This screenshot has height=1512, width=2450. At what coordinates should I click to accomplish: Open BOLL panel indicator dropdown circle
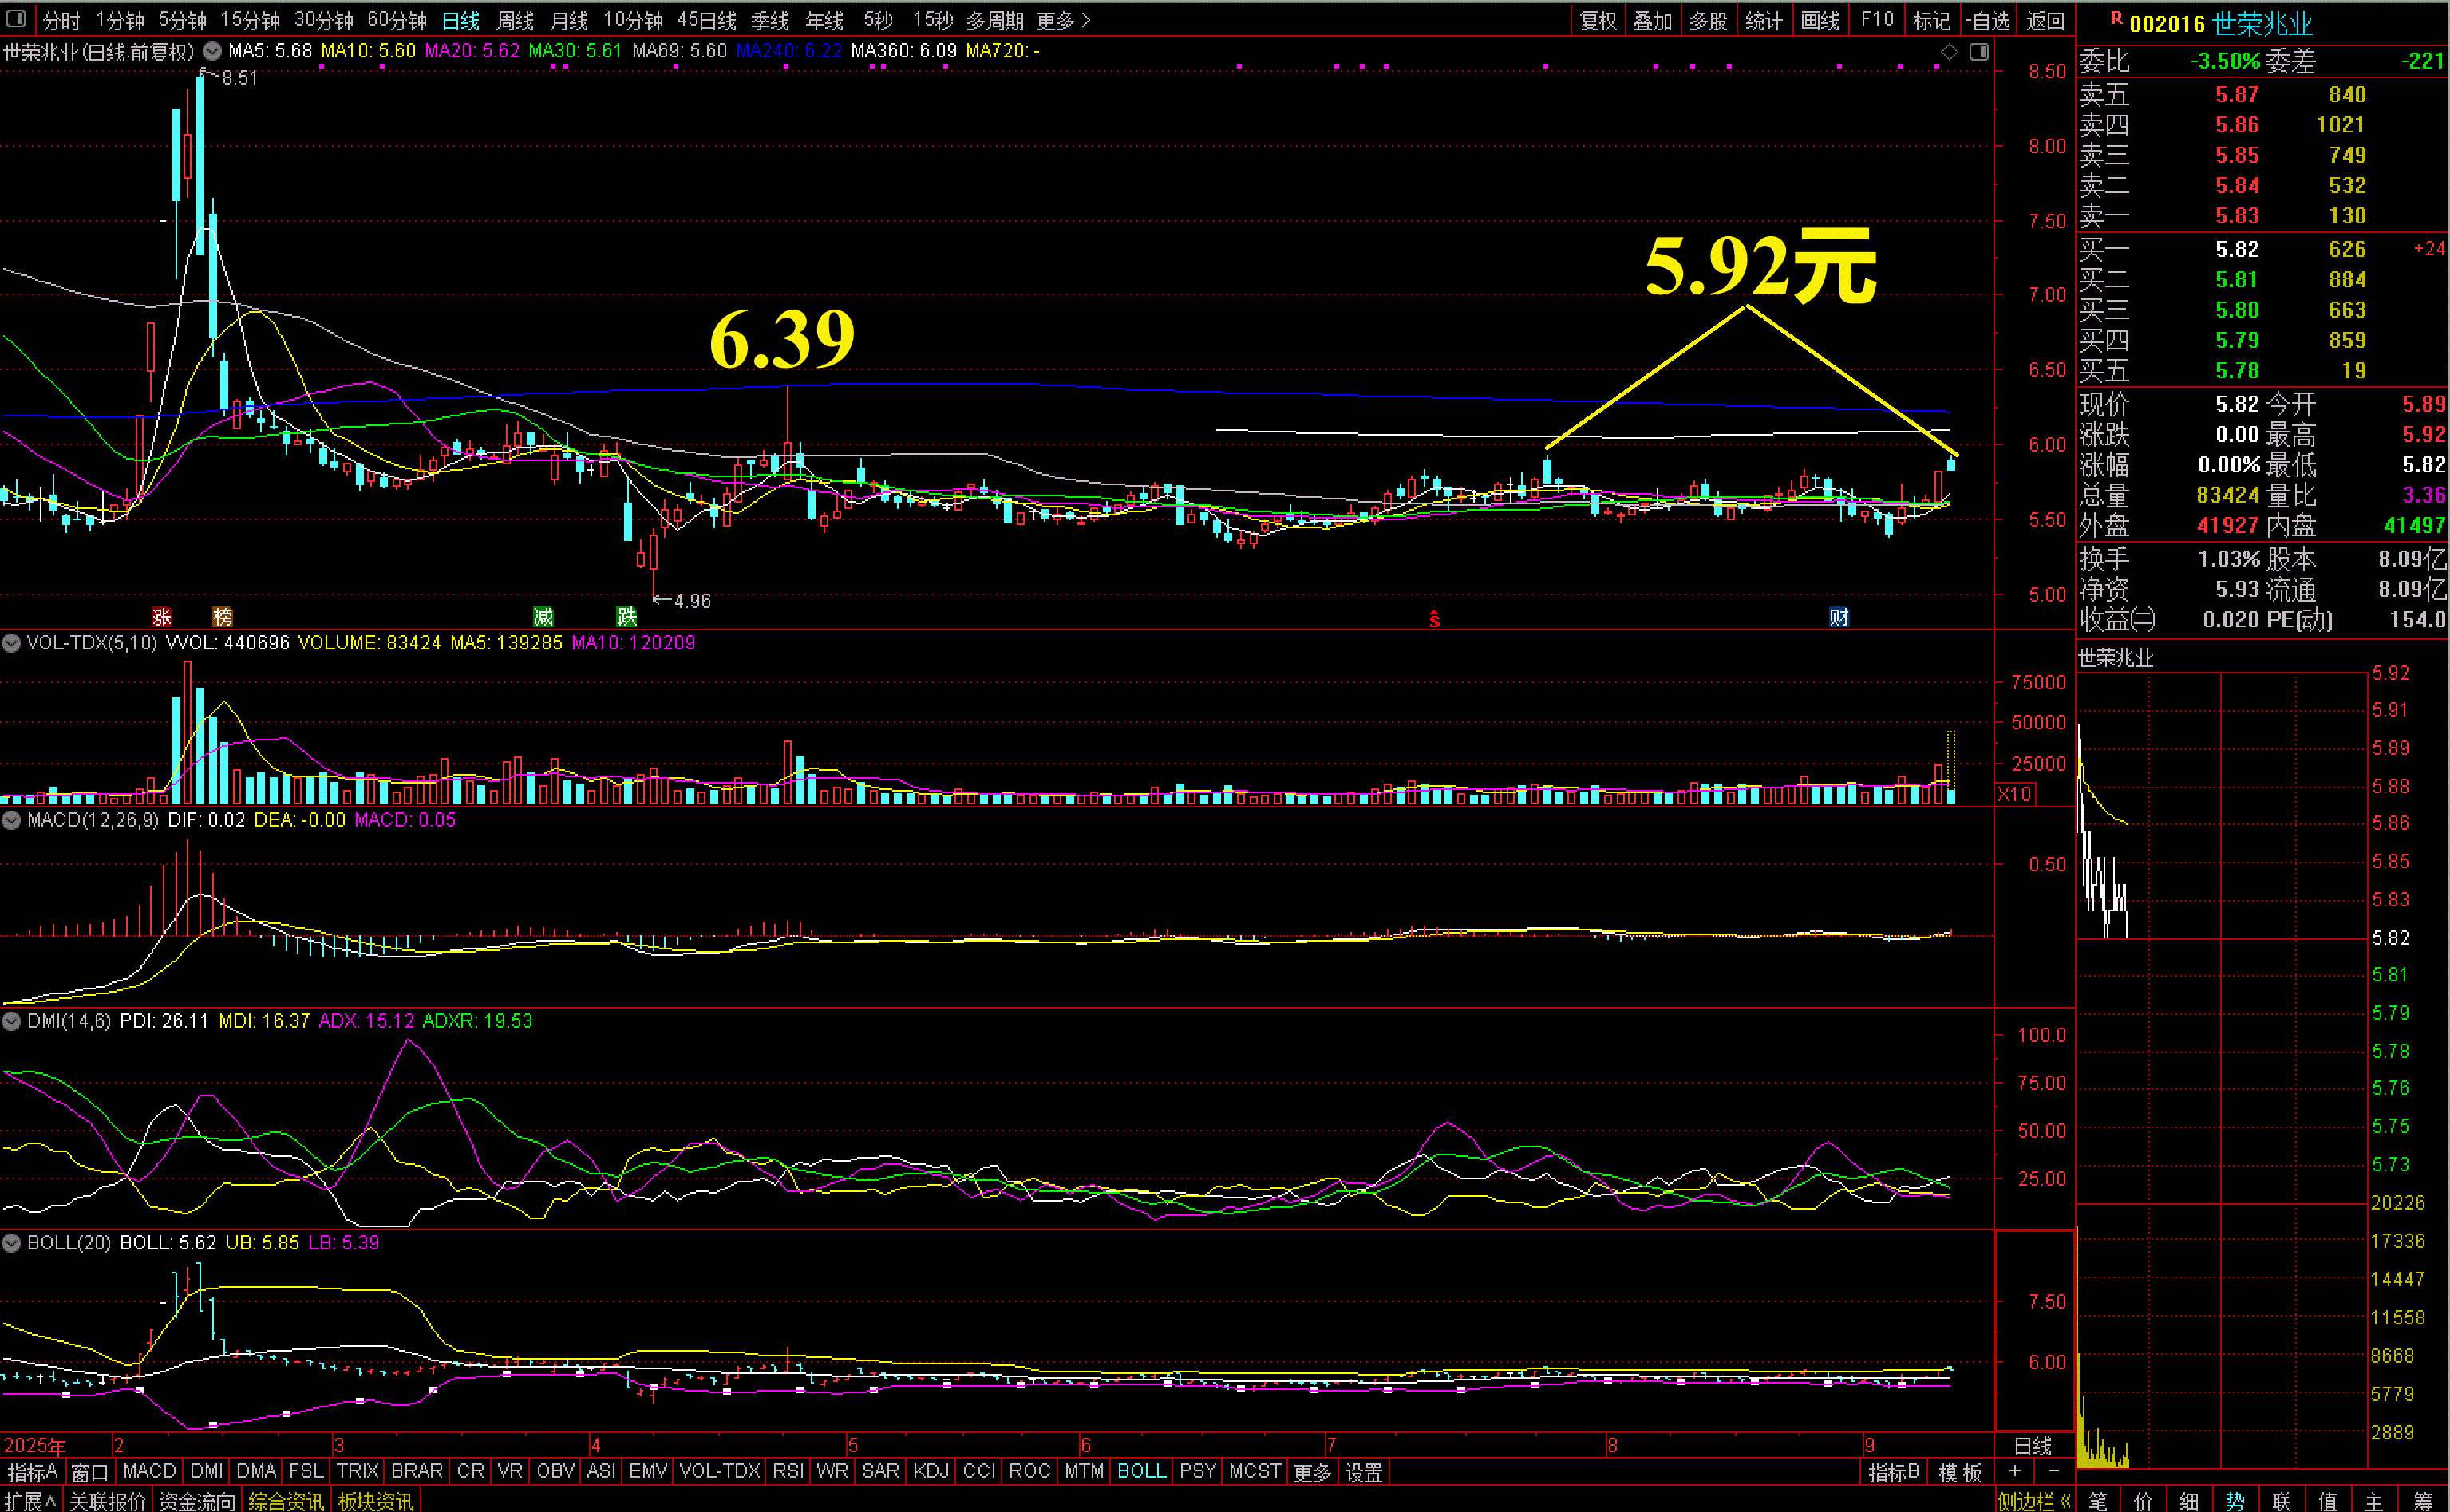pyautogui.click(x=11, y=1243)
